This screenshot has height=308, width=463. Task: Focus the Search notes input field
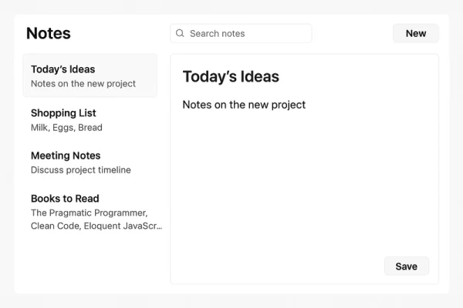pyautogui.click(x=247, y=34)
